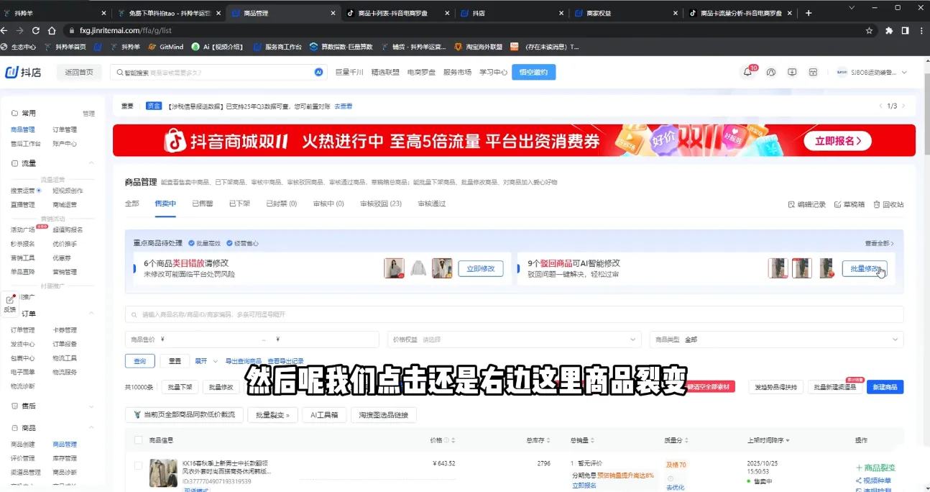Click the headset customer service icon in header
This screenshot has width=930, height=492.
(x=771, y=72)
